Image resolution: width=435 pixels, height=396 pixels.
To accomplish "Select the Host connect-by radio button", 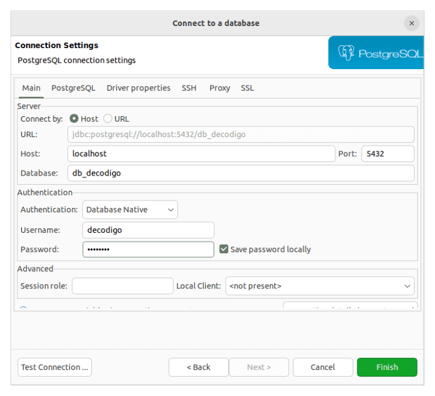I will click(74, 119).
